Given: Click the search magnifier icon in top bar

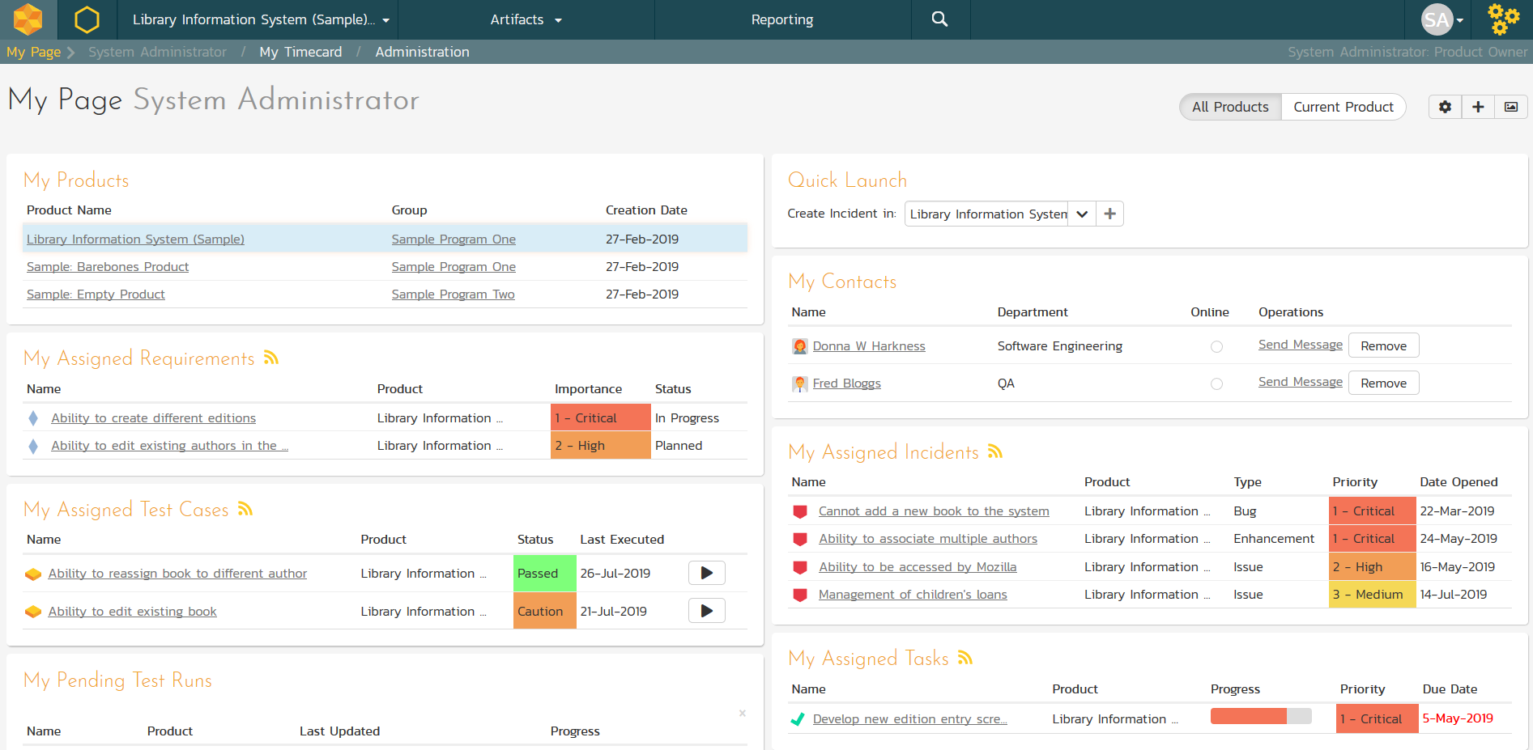Looking at the screenshot, I should (939, 19).
